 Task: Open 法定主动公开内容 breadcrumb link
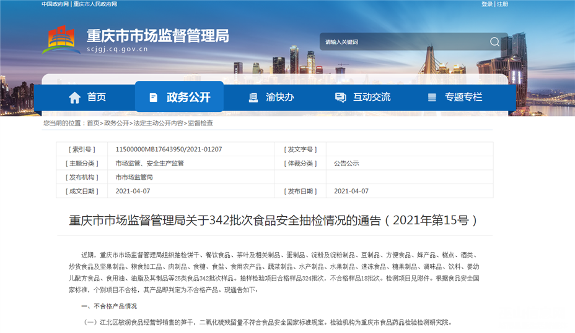(x=158, y=124)
